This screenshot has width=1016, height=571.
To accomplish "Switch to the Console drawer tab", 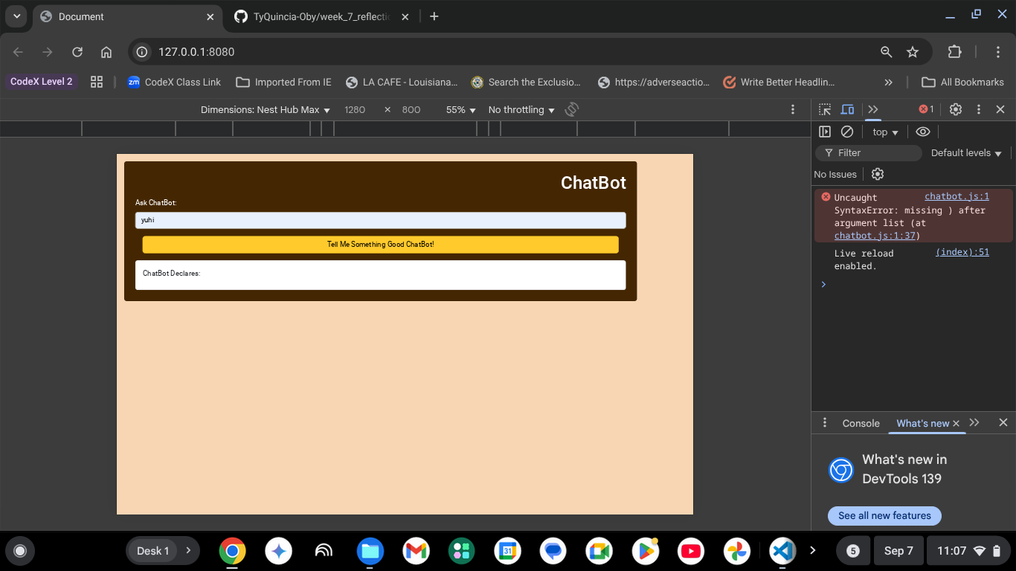I will pyautogui.click(x=861, y=423).
